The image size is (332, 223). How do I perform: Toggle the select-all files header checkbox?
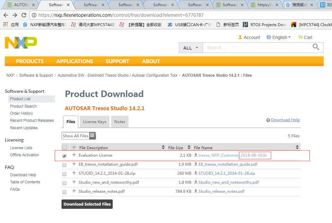tap(64, 147)
